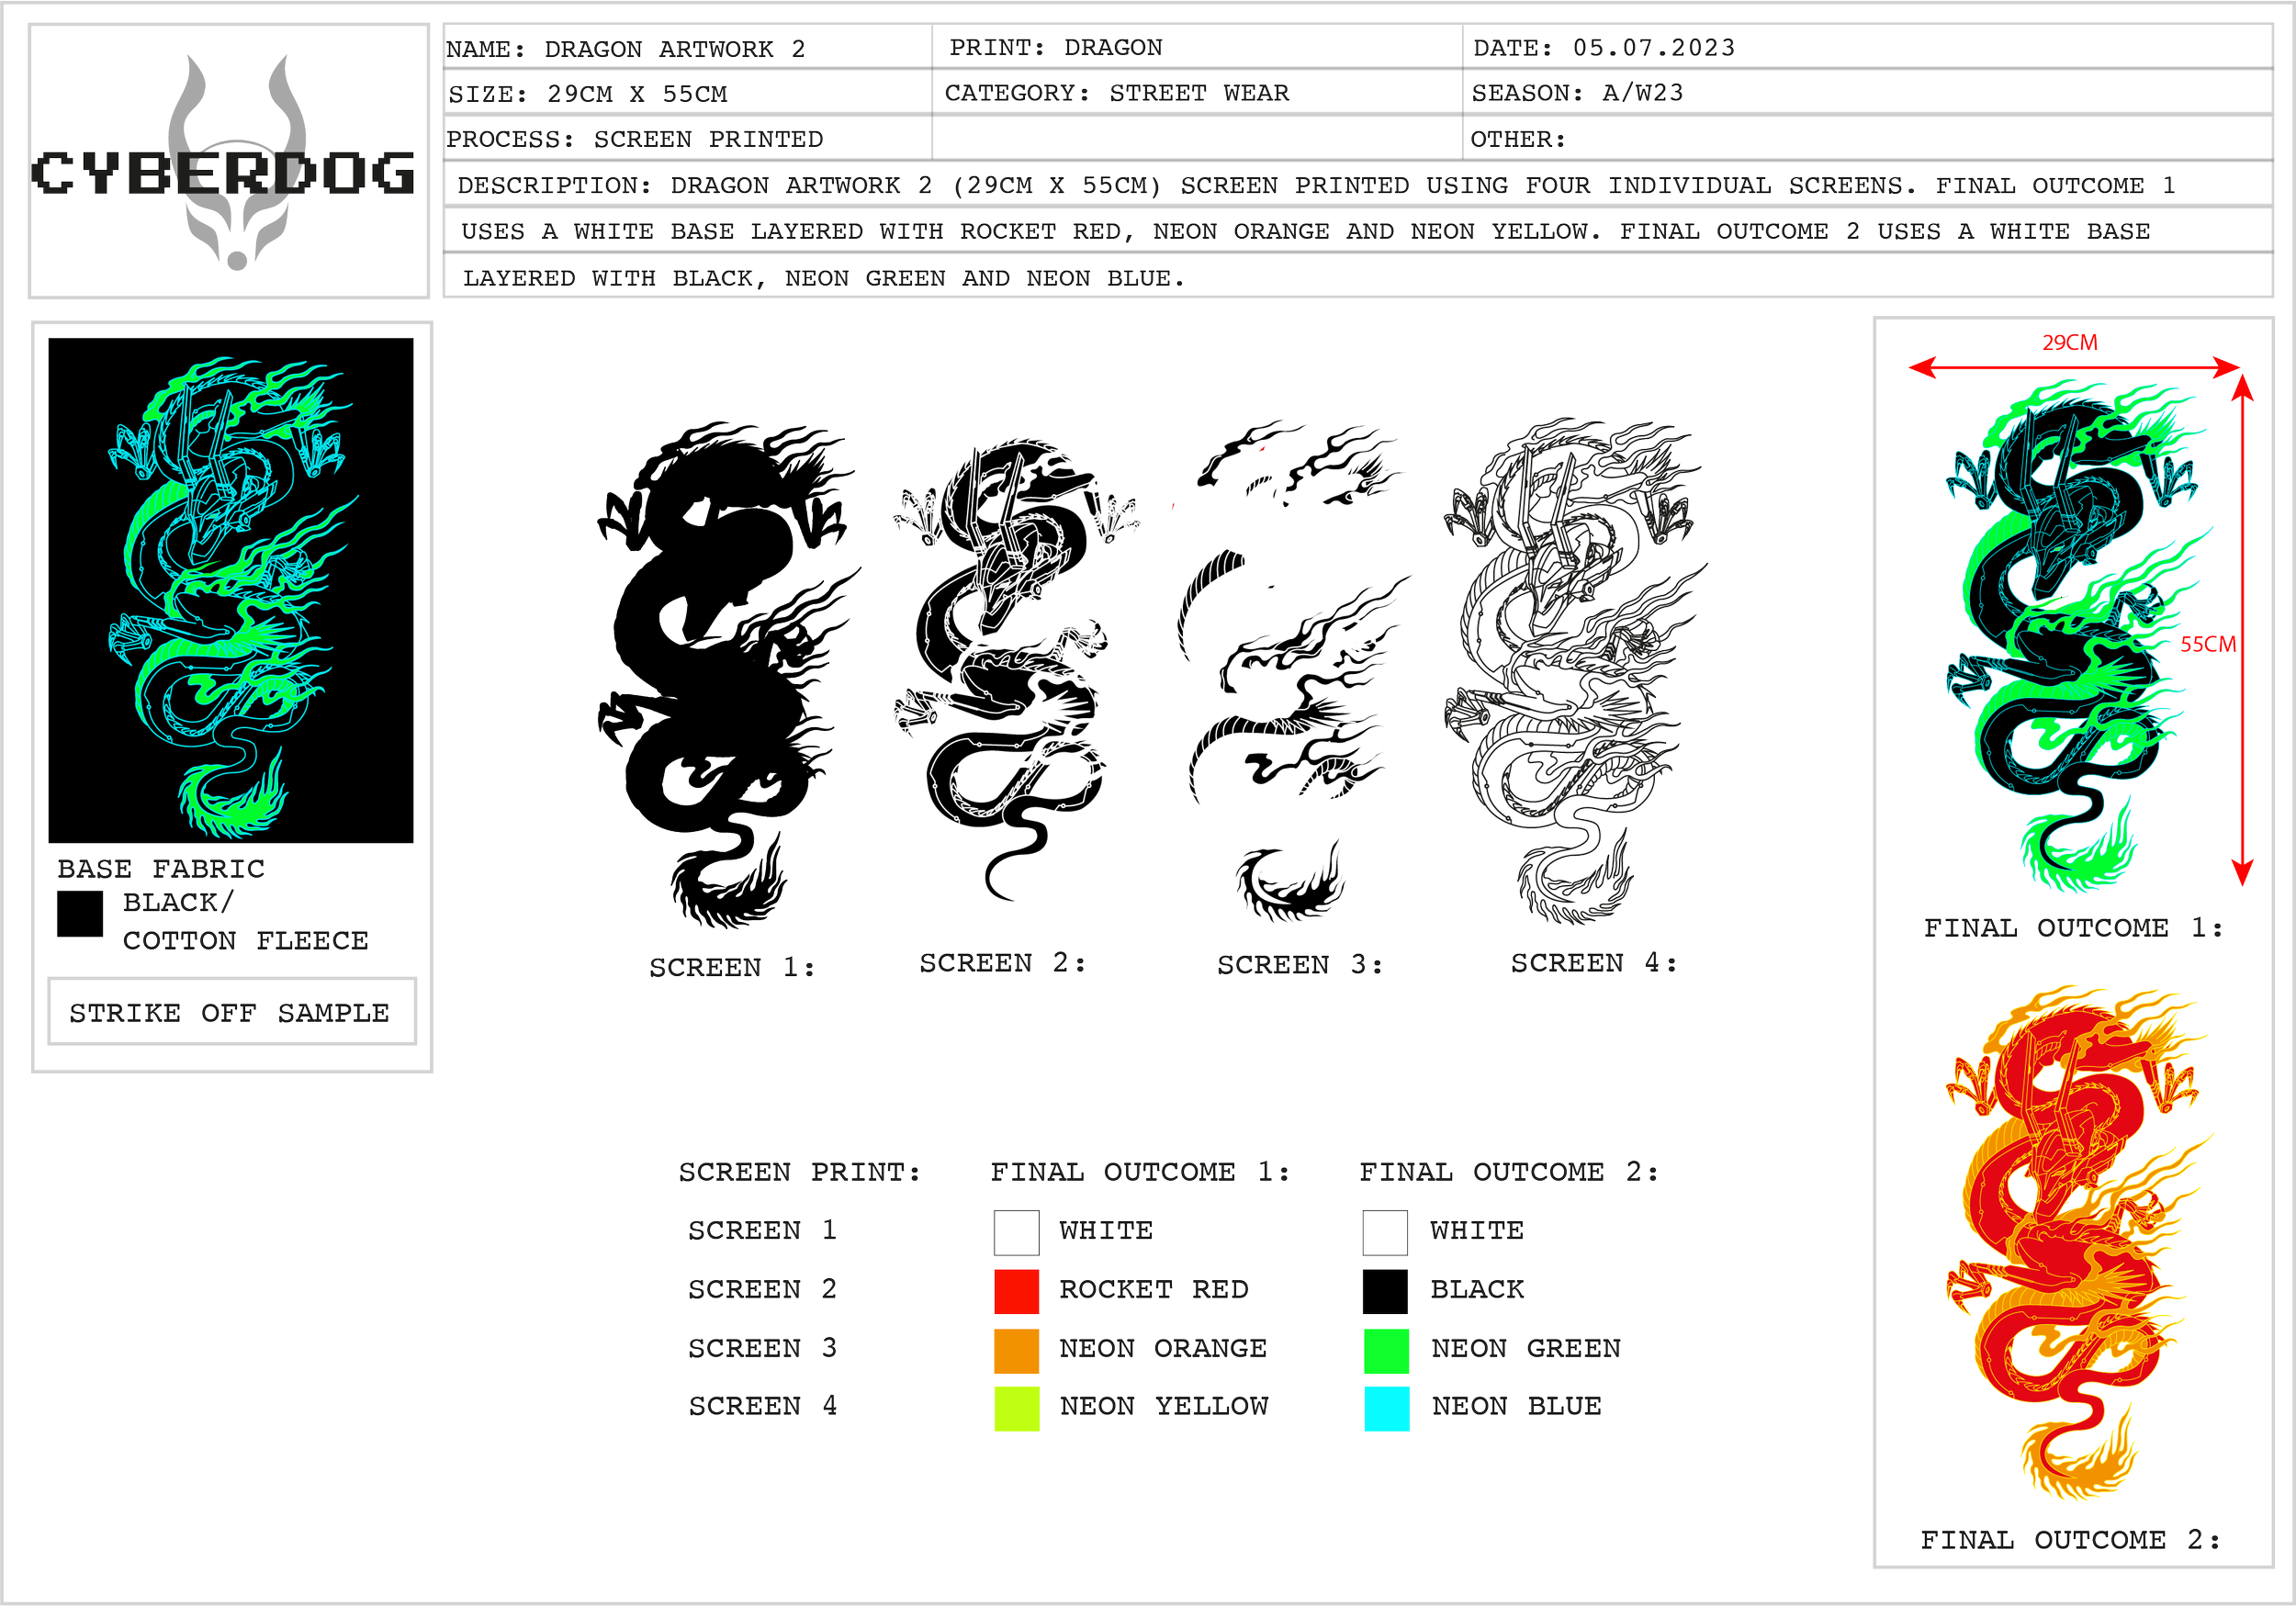Click the 'FINAL OUTCOME 1:' legend heading

1140,1171
